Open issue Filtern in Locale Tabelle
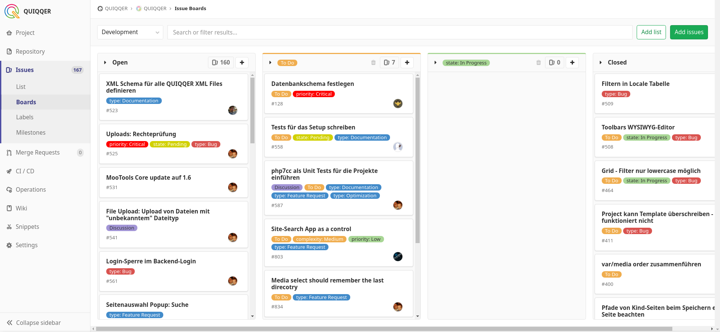 pos(635,84)
